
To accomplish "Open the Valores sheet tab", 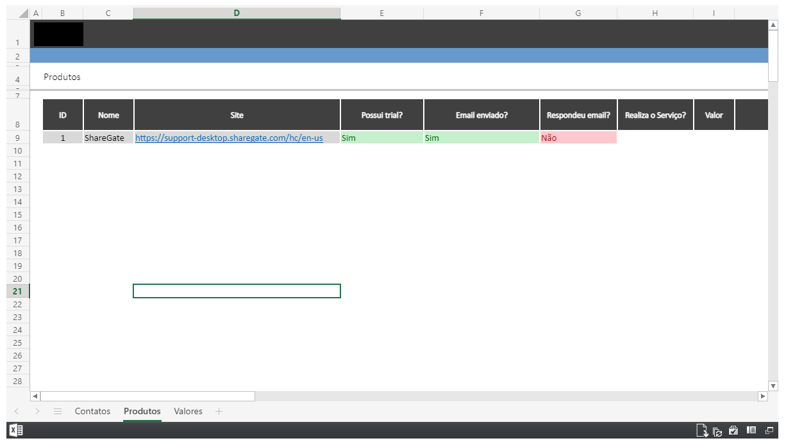I will [x=188, y=411].
